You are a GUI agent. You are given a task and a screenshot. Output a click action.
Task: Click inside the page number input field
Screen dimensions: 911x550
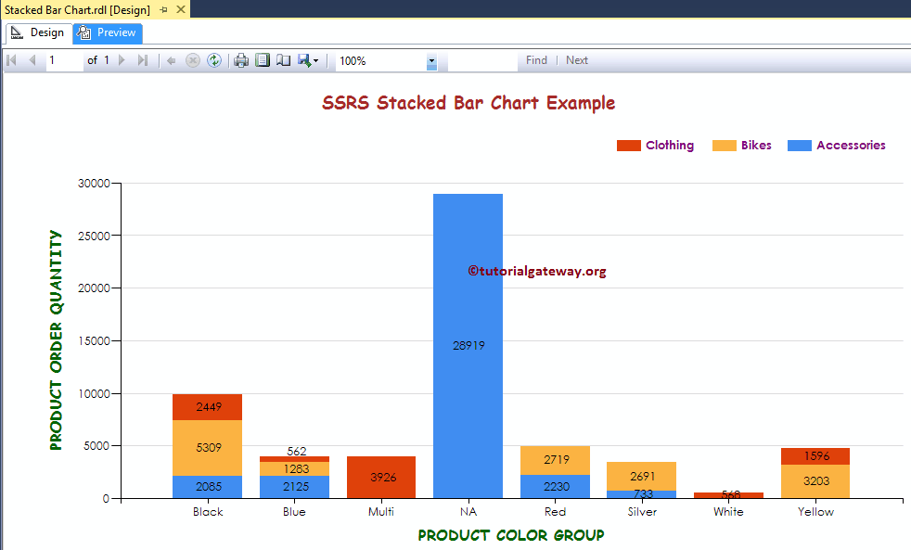[x=60, y=59]
